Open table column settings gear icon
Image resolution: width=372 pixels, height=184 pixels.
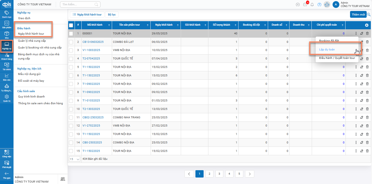tap(367, 25)
